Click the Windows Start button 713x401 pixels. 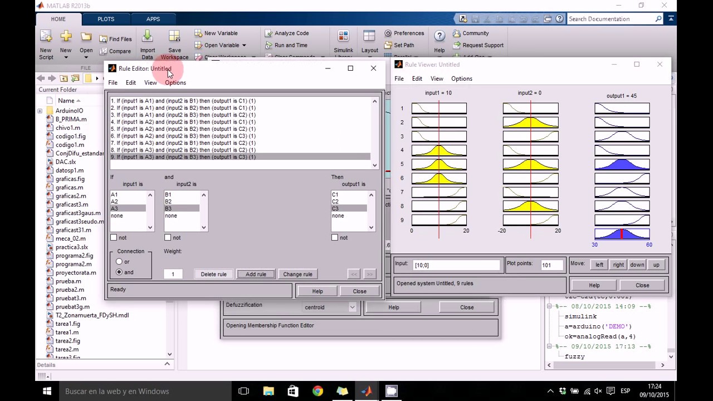[x=47, y=391]
